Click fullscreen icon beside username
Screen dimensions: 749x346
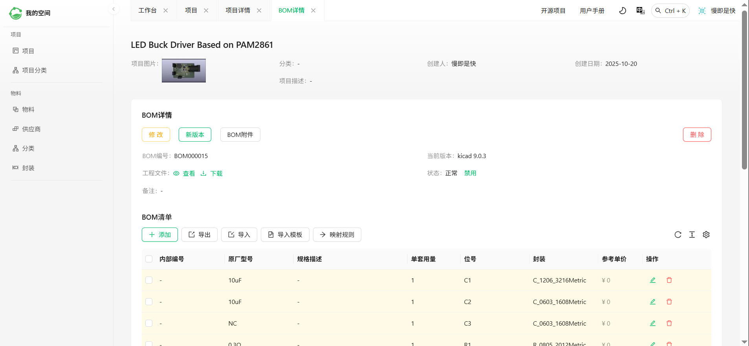pos(701,11)
